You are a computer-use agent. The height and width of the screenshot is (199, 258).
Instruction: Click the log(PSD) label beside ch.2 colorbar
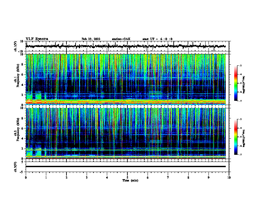(244, 138)
